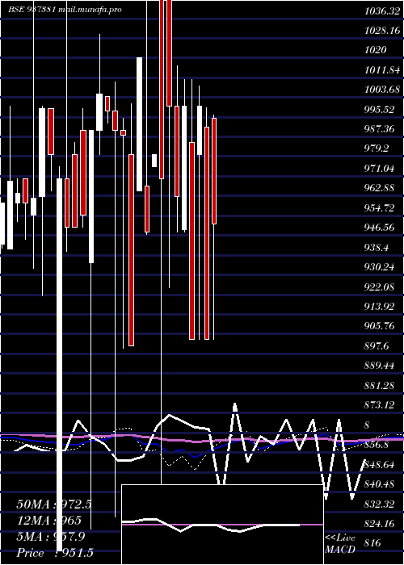Click the 1003.68 price axis label
This screenshot has width=404, height=565.
pos(382,90)
